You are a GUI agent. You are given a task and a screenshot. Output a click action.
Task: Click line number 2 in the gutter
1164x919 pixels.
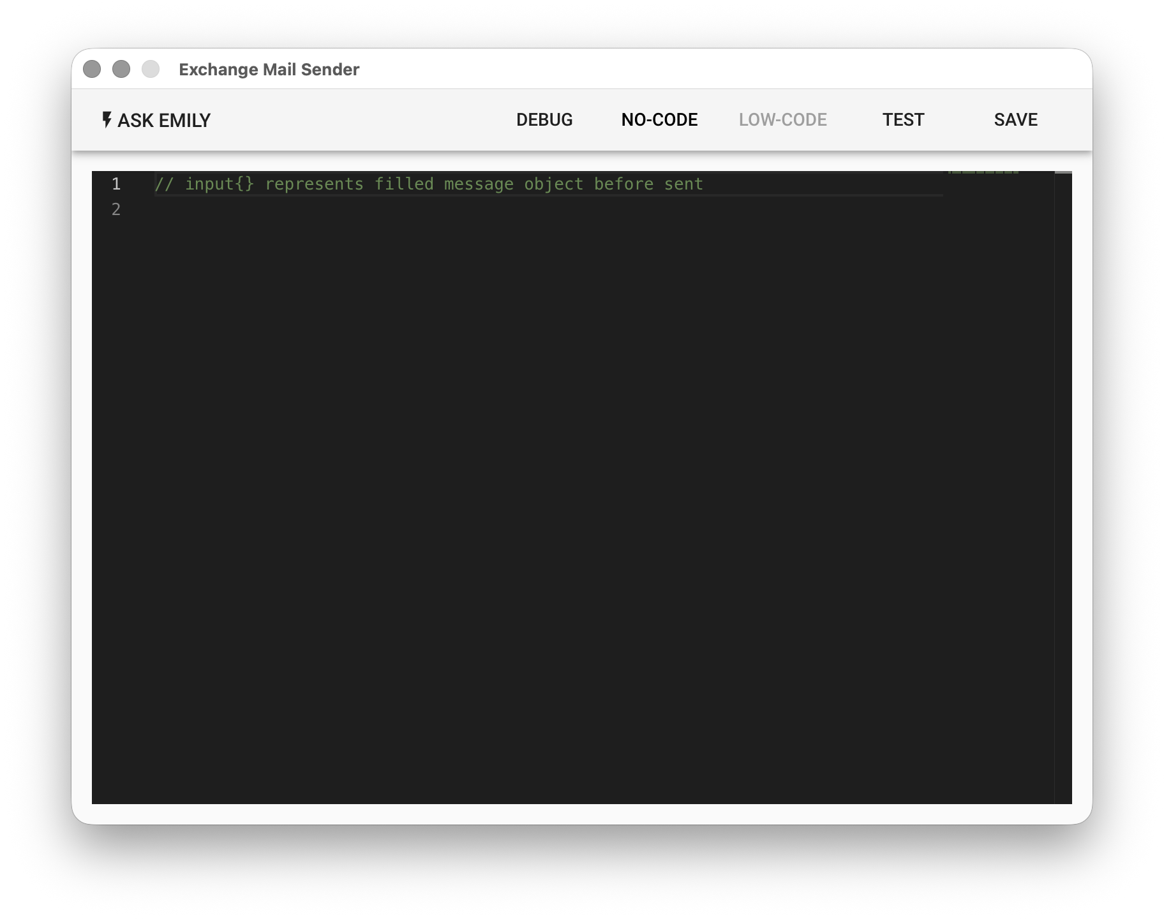tap(116, 209)
